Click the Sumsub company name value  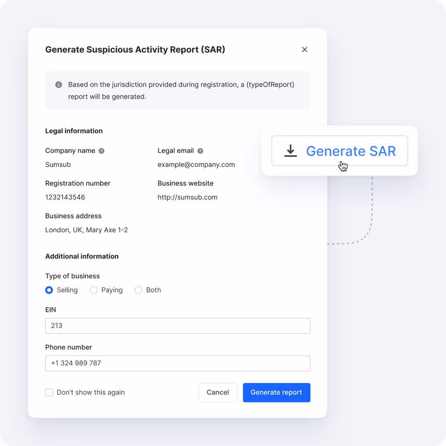(58, 165)
